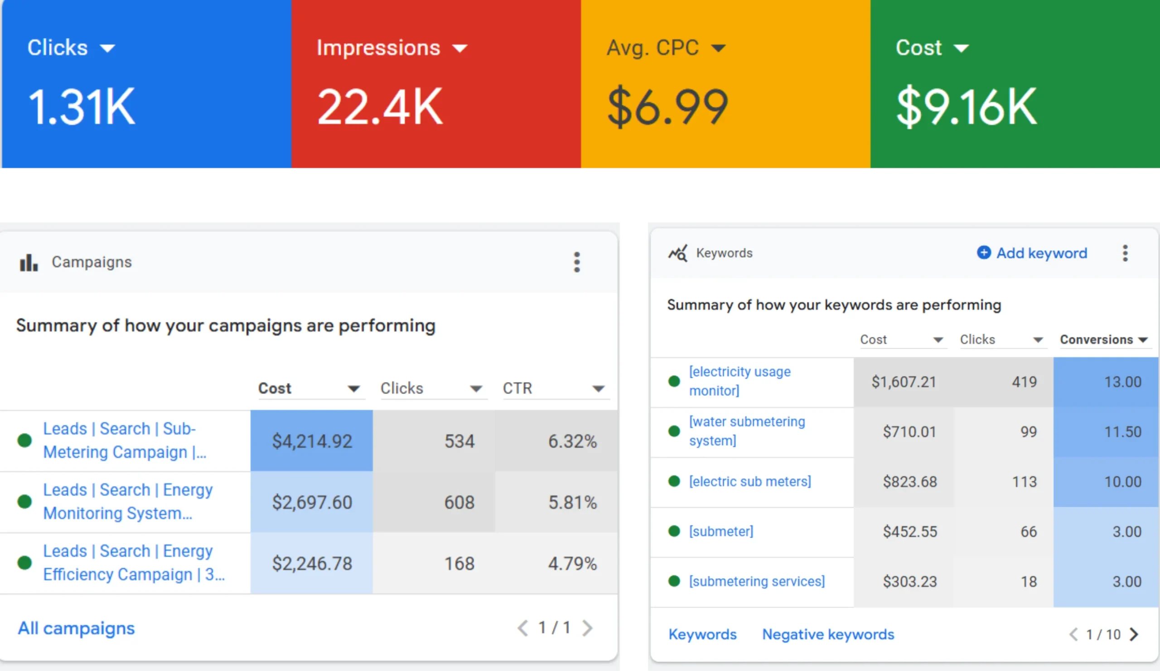1160x671 pixels.
Task: Click the $4,214.92 cost cell
Action: click(312, 441)
